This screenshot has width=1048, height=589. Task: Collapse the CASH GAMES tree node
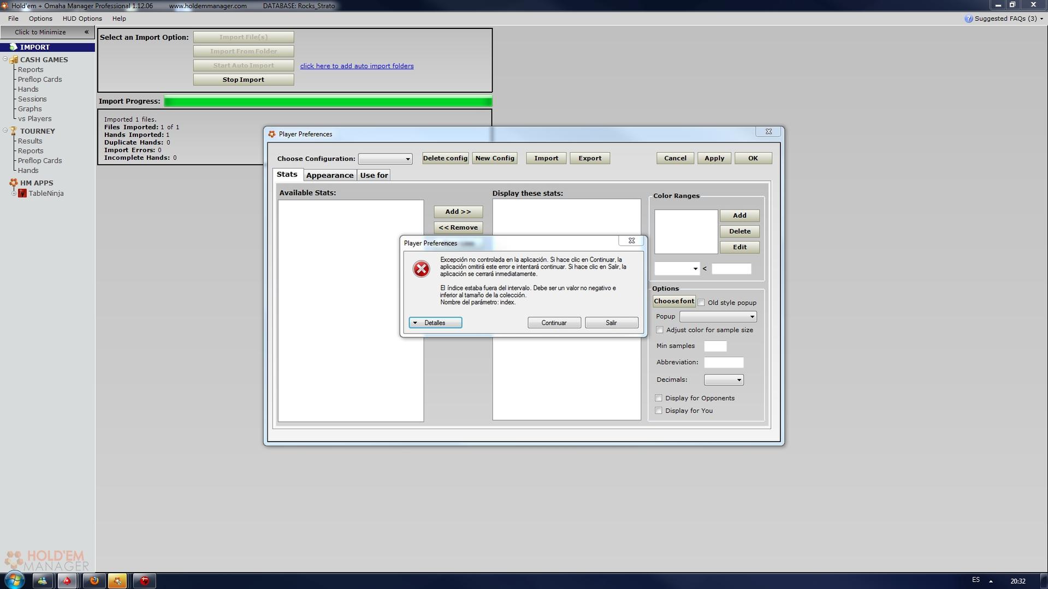coord(5,59)
